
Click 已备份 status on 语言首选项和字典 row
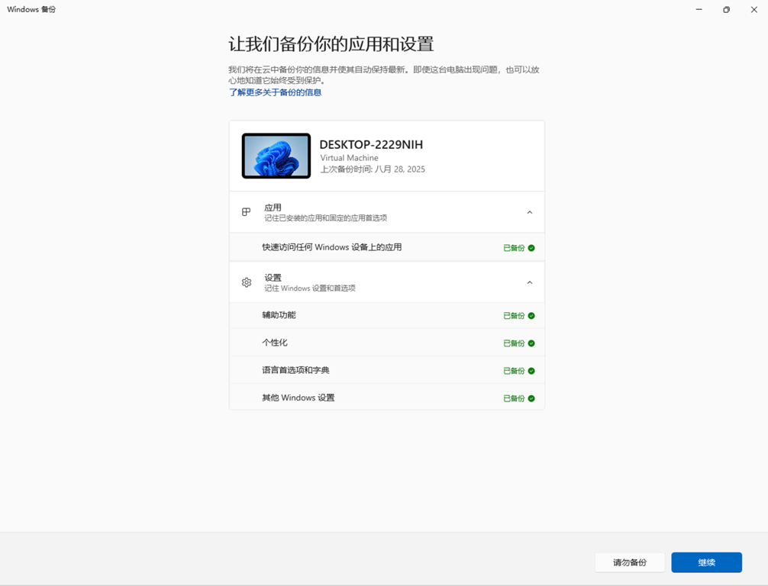tap(514, 371)
